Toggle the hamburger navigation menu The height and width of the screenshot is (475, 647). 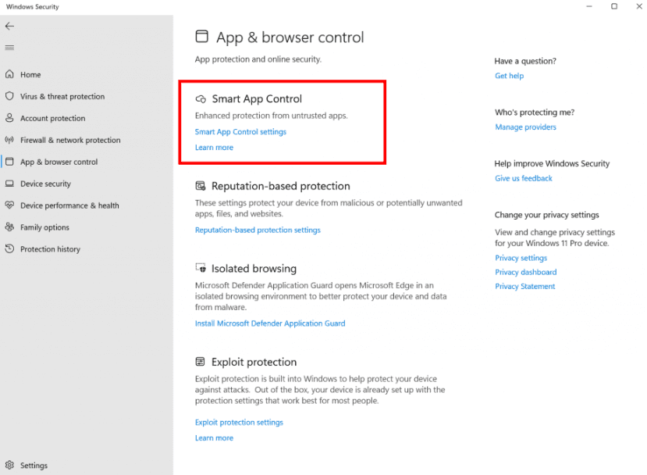(9, 48)
